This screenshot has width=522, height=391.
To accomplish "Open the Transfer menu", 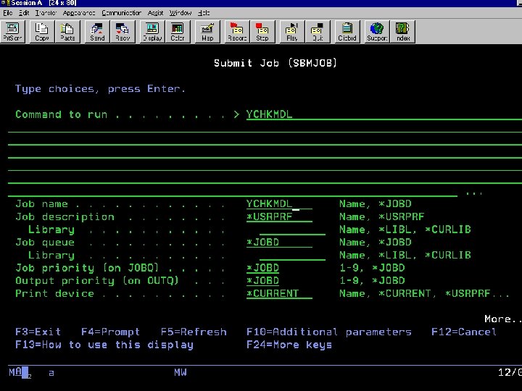I will (x=46, y=12).
